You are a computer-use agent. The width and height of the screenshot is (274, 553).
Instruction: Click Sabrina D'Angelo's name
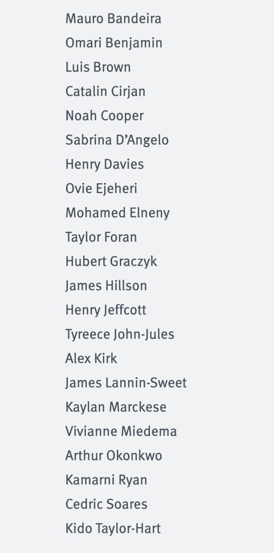click(x=117, y=140)
